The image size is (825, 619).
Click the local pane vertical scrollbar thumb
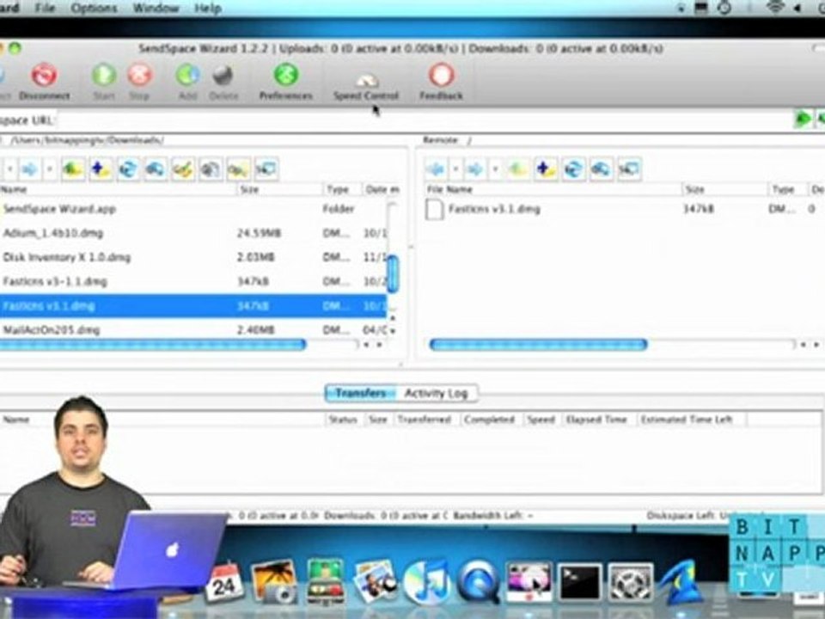pos(393,273)
